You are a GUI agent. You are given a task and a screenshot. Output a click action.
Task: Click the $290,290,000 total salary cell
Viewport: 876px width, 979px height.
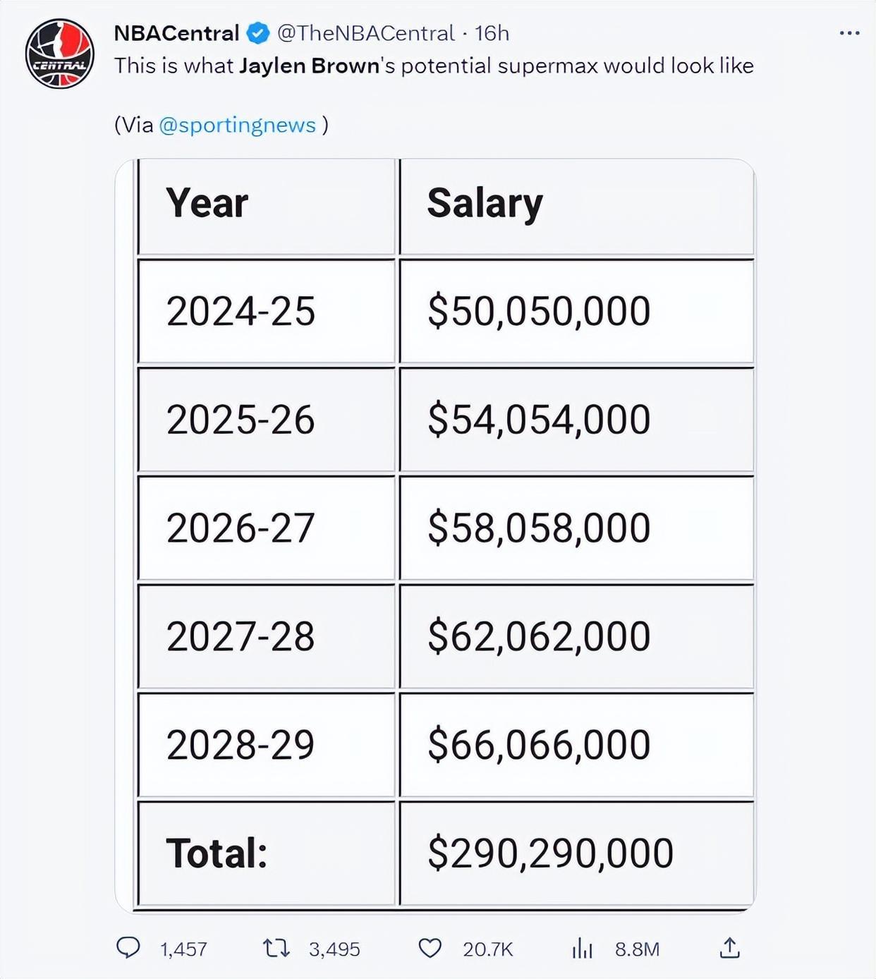pyautogui.click(x=550, y=853)
